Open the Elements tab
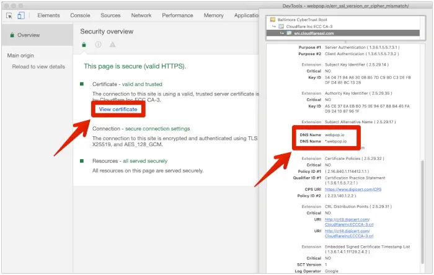Image resolution: width=434 pixels, height=275 pixels. pos(48,15)
